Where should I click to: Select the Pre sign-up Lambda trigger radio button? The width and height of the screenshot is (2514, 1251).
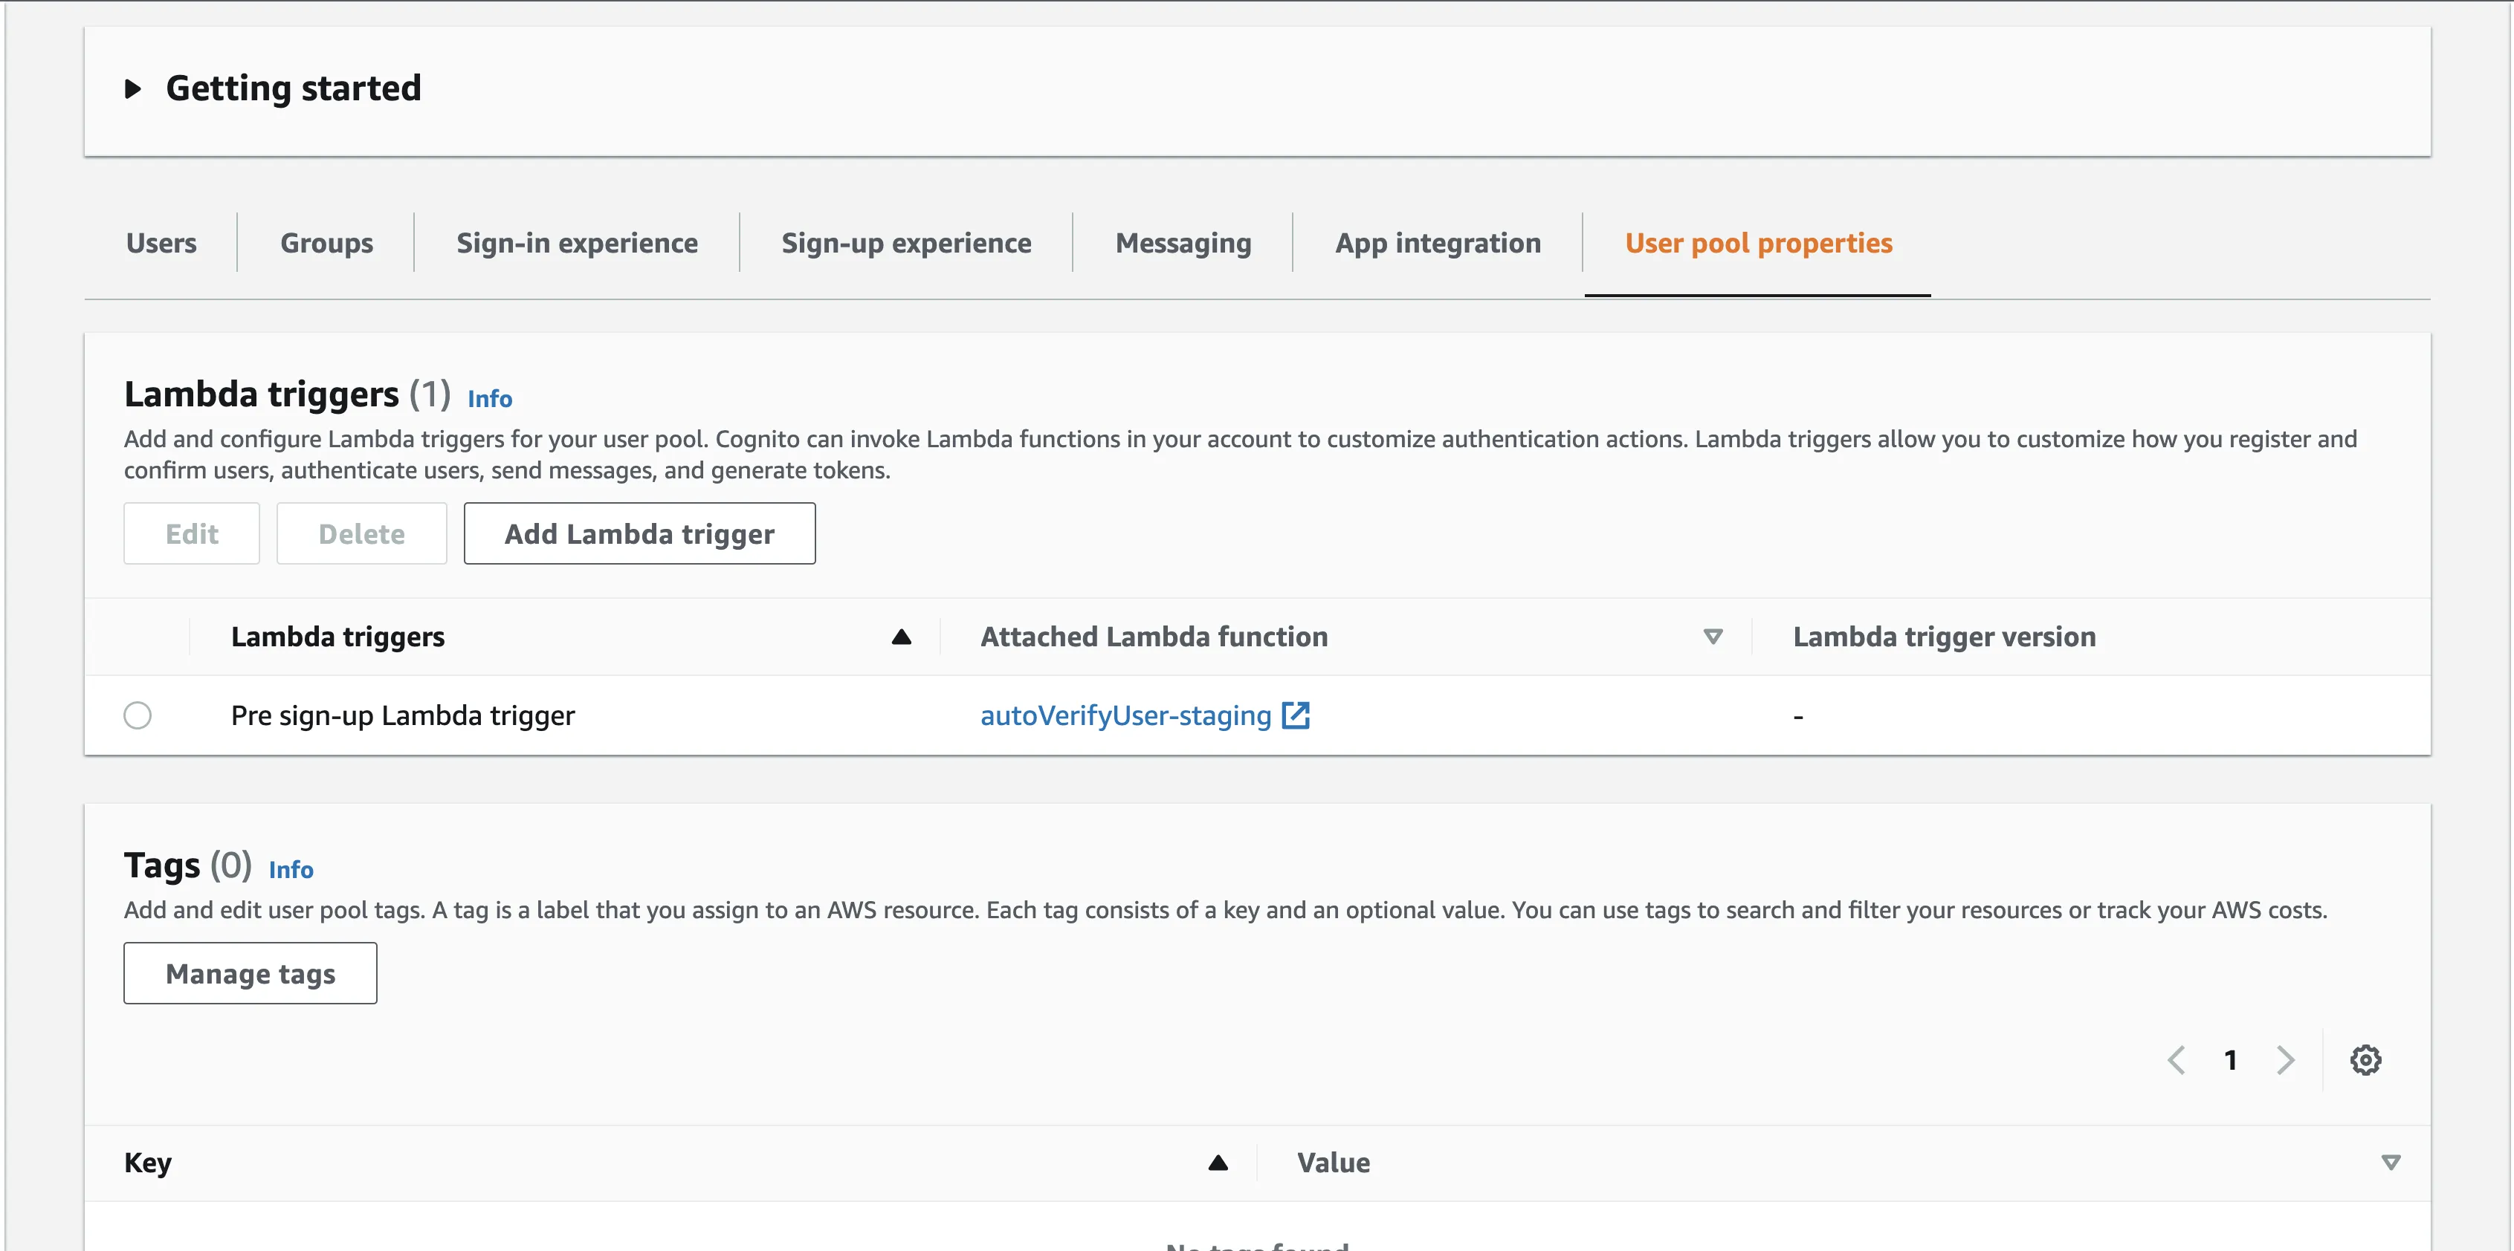[138, 715]
